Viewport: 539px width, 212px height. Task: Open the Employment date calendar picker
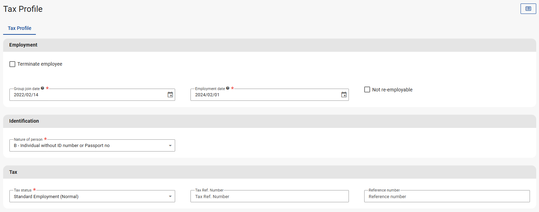point(344,95)
